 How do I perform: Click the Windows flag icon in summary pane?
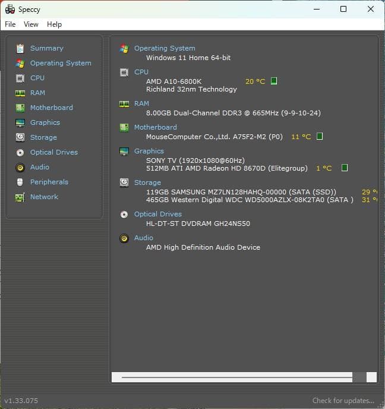(124, 49)
